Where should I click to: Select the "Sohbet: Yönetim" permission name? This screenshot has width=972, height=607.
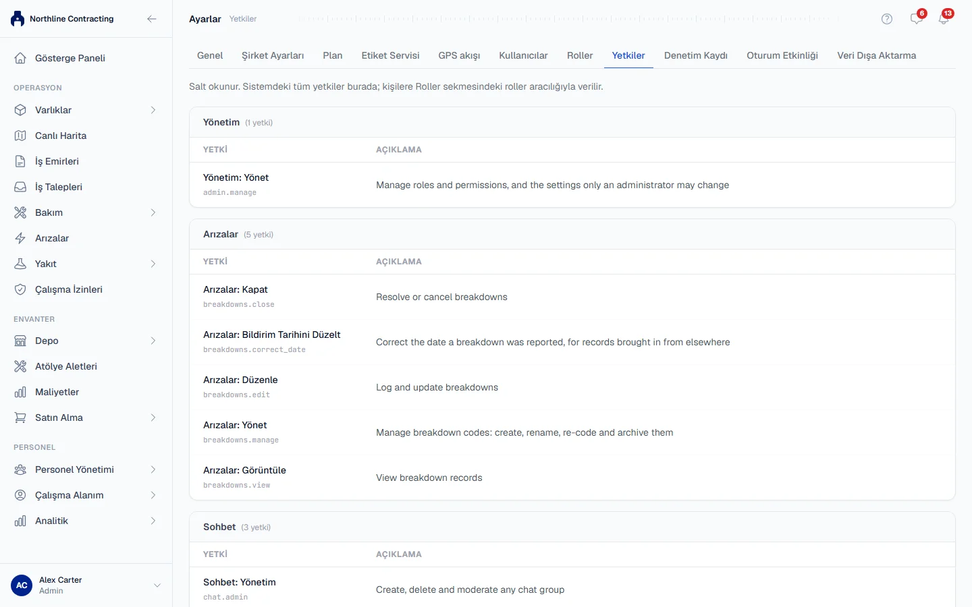(240, 582)
